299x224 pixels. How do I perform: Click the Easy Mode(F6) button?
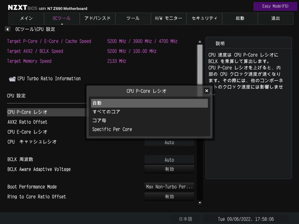tap(275, 6)
